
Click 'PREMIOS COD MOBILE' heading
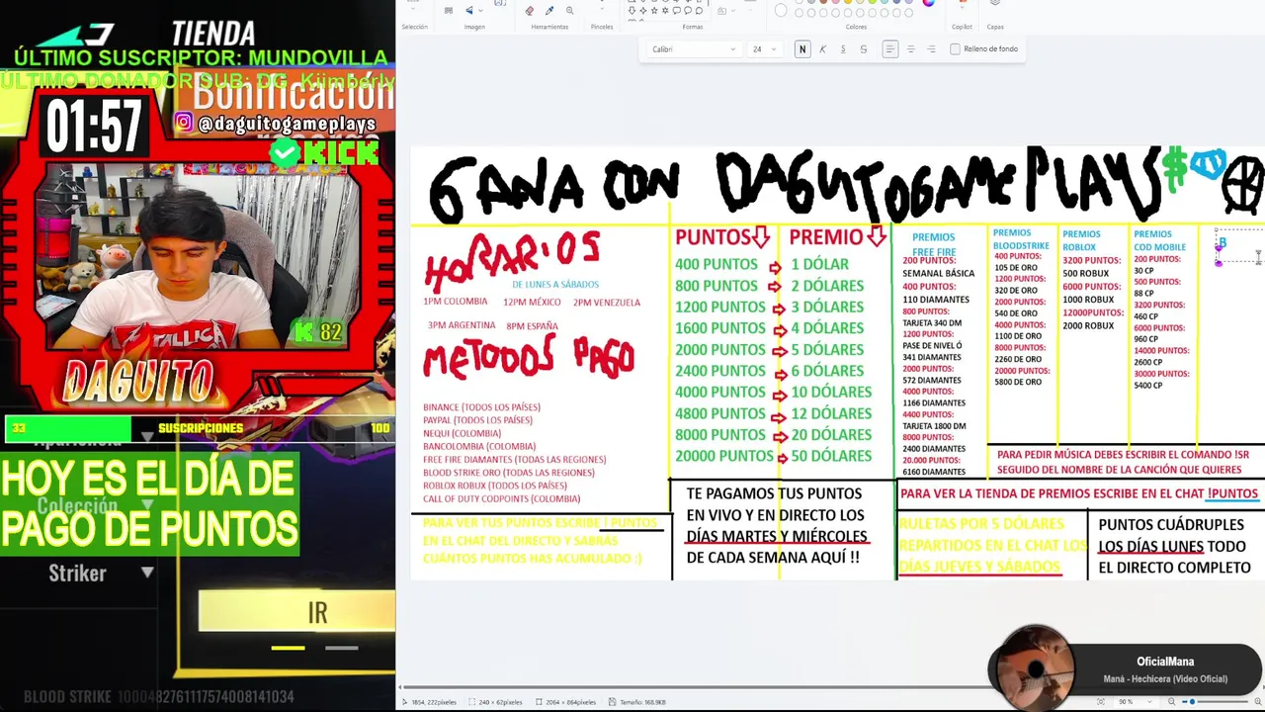[1159, 240]
